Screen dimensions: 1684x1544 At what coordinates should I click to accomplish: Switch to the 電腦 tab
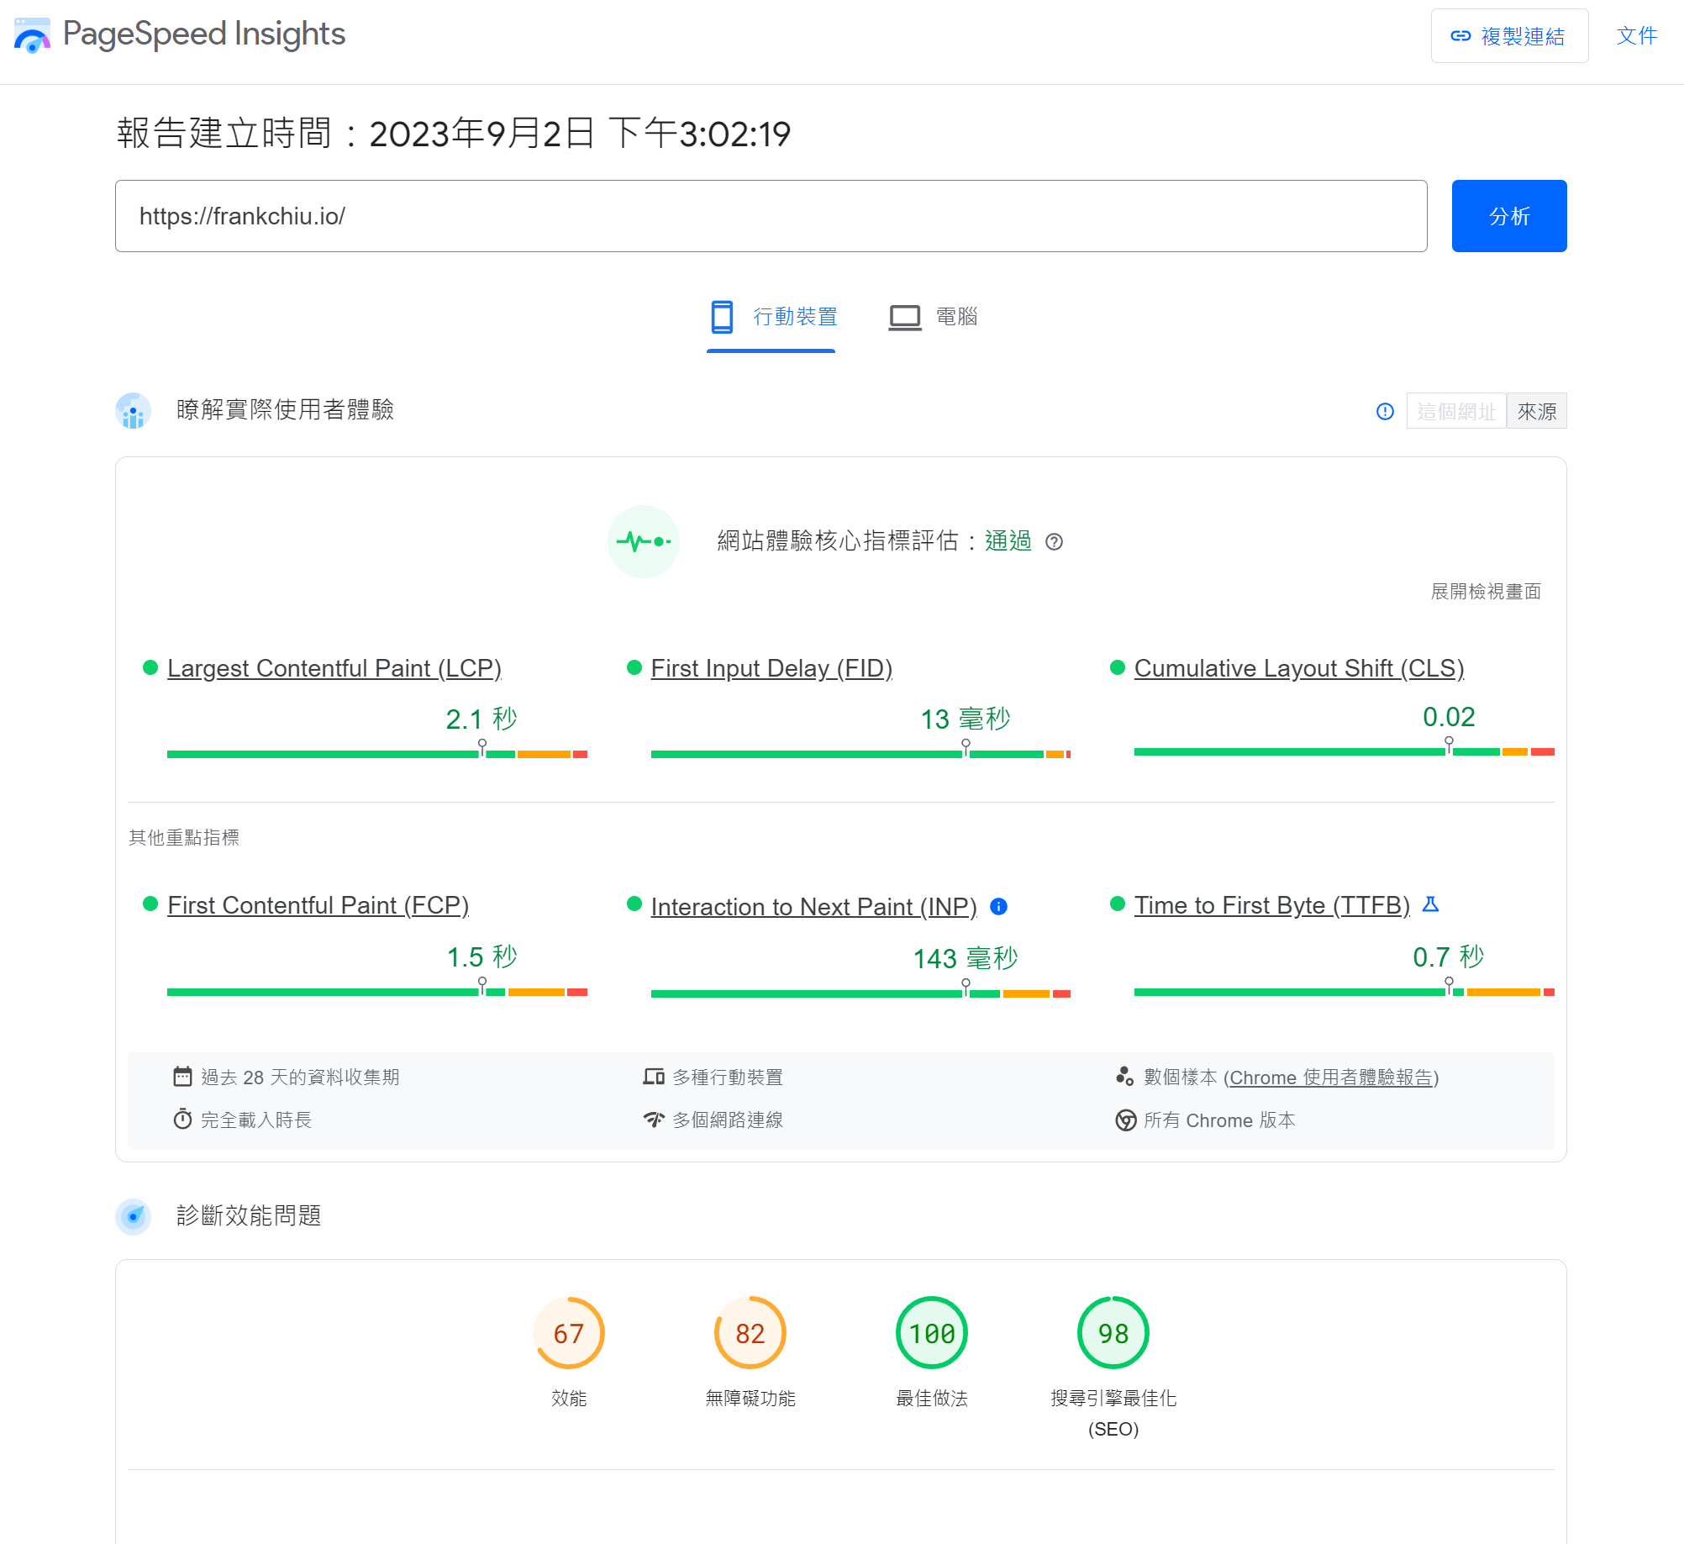[x=933, y=317]
